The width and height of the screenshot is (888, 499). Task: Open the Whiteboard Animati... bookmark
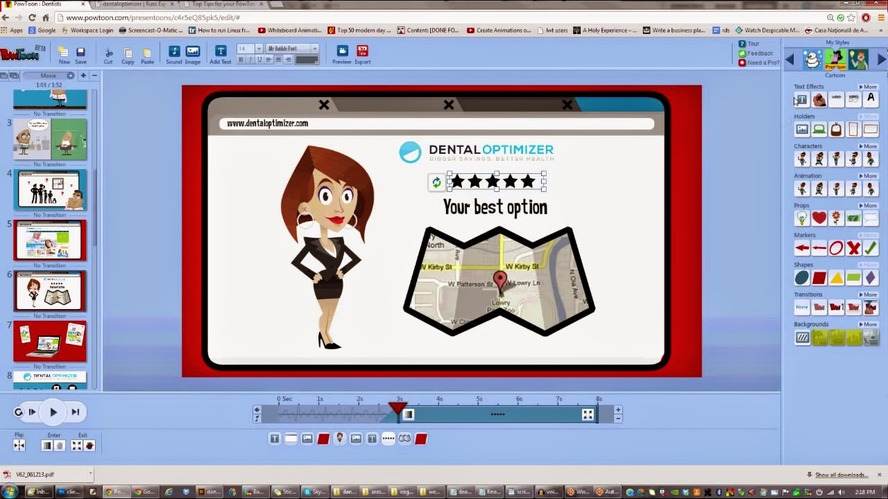[290, 30]
